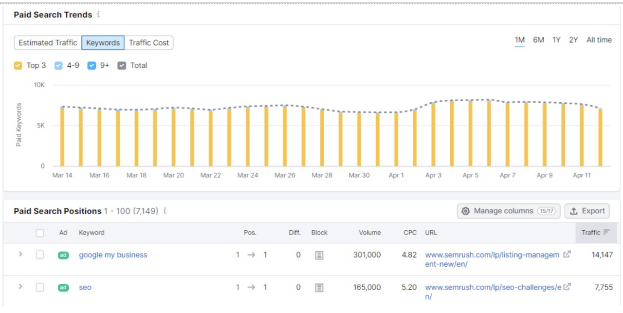623x313 pixels.
Task: Click Block icon in the seo row
Action: tap(319, 288)
